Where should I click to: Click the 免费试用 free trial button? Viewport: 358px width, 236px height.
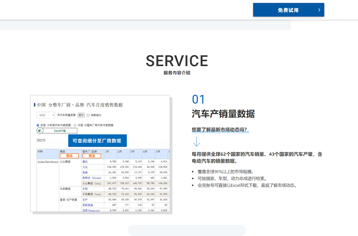click(289, 10)
